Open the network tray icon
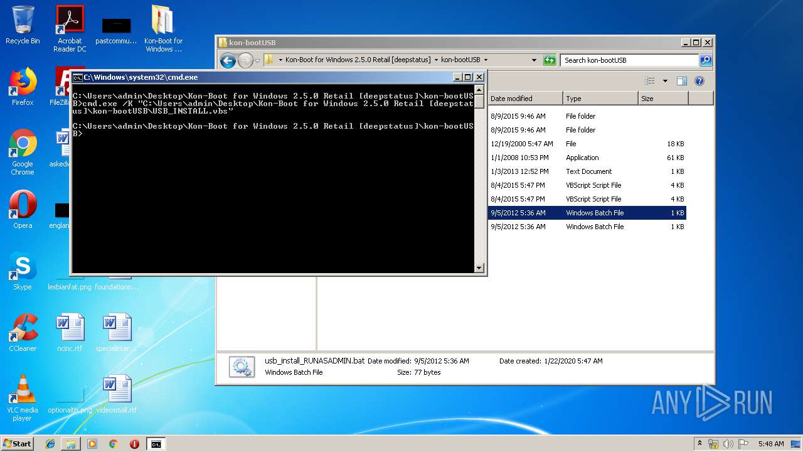 pyautogui.click(x=713, y=444)
